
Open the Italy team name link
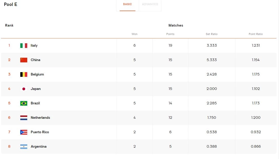(x=34, y=46)
